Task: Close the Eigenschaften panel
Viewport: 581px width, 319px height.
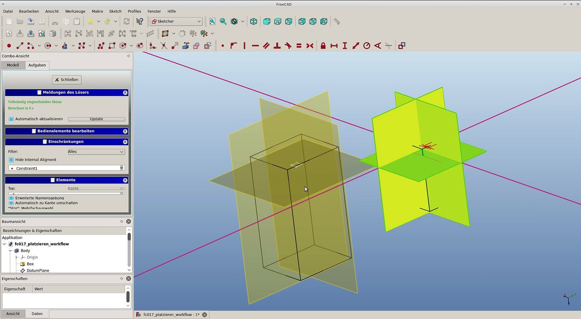Action: 129,279
